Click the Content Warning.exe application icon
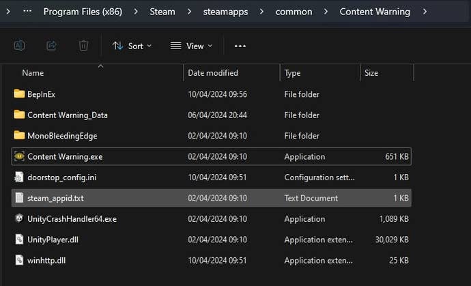Image resolution: width=471 pixels, height=286 pixels. coord(19,156)
